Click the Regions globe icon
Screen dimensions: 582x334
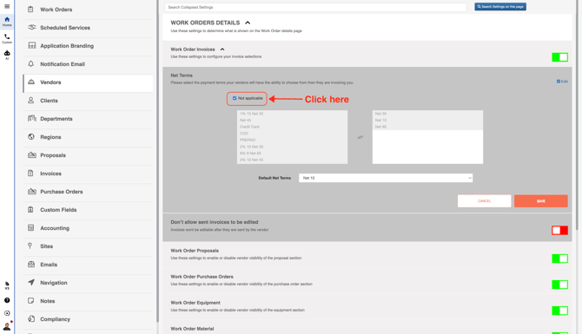click(x=31, y=137)
